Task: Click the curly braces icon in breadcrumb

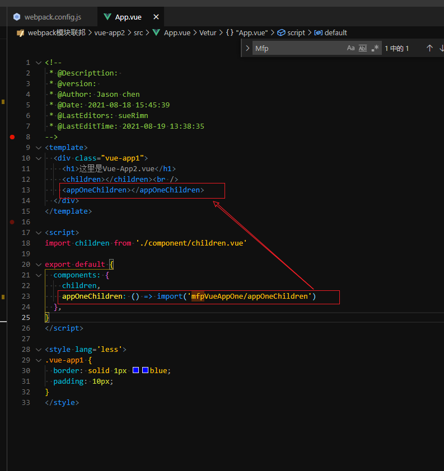Action: point(230,33)
